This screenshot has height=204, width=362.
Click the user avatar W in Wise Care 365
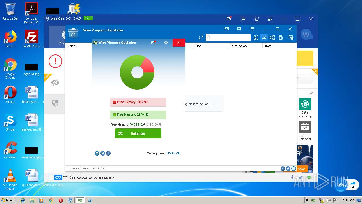306,35
